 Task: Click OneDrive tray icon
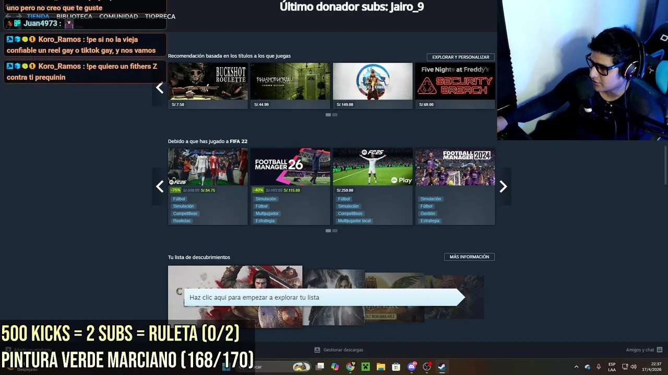(x=588, y=367)
